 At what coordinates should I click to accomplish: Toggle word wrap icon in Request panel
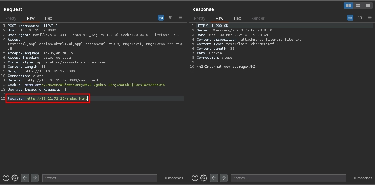tap(161, 17)
